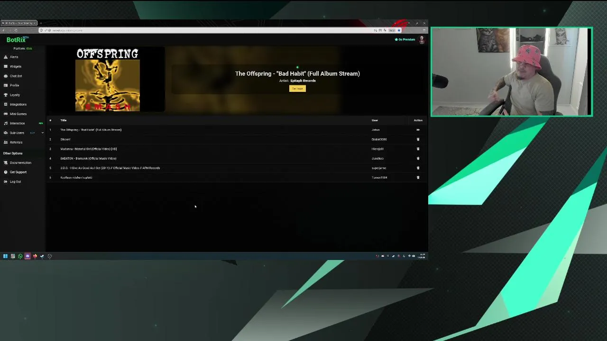Select the Madonna - Material Girl row title
This screenshot has width=607, height=341.
coord(89,149)
